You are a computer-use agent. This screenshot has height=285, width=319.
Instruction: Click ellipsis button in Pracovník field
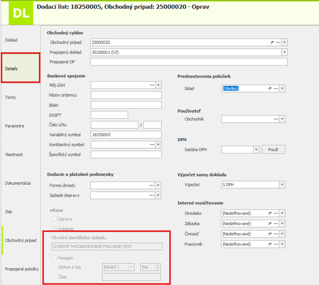[x=276, y=244]
